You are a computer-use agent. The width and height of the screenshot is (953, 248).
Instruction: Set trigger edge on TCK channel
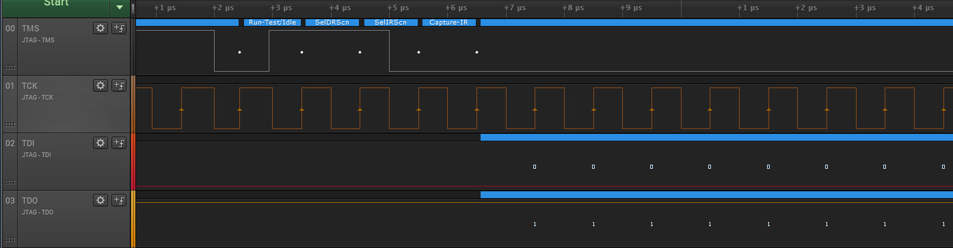coord(119,85)
